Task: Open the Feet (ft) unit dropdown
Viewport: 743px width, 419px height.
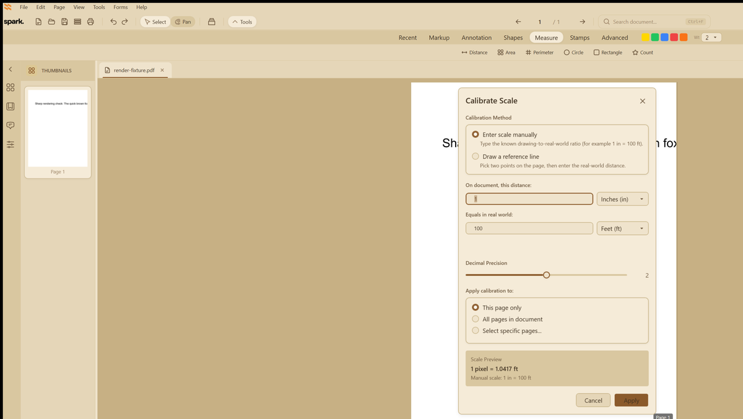Action: (622, 228)
